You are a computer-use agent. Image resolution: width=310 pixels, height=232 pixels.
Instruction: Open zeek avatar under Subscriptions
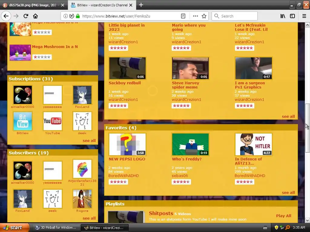pos(82,121)
